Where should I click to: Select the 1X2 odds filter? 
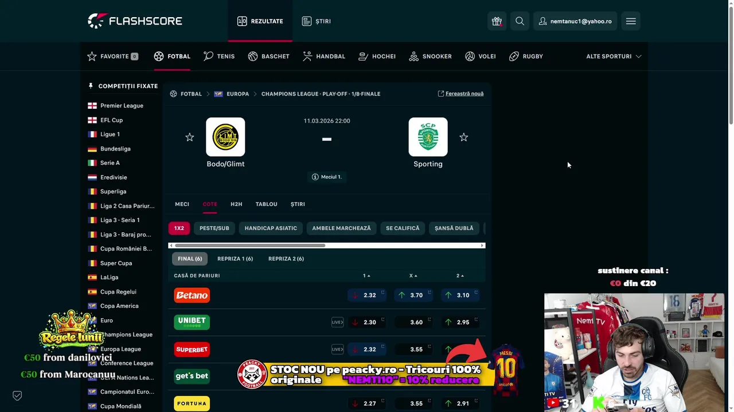(x=179, y=228)
